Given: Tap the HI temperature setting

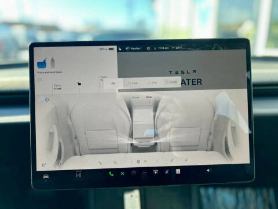Looking at the screenshot, I should 79,175.
